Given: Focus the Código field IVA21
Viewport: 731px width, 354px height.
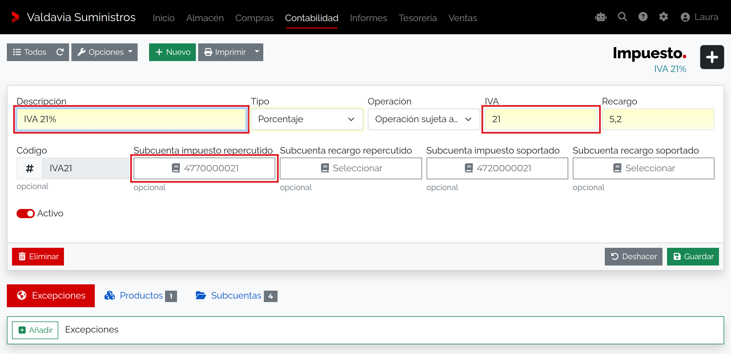Looking at the screenshot, I should coord(86,168).
